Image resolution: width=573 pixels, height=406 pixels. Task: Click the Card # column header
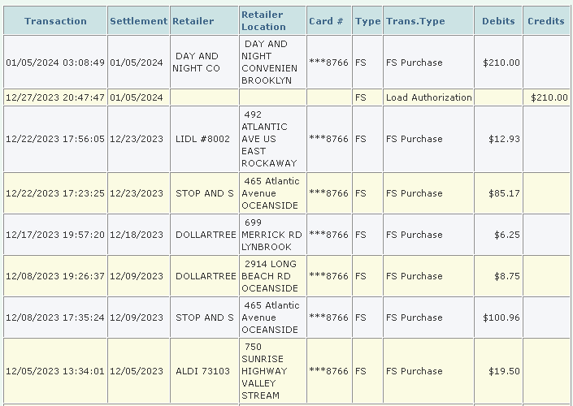click(325, 21)
